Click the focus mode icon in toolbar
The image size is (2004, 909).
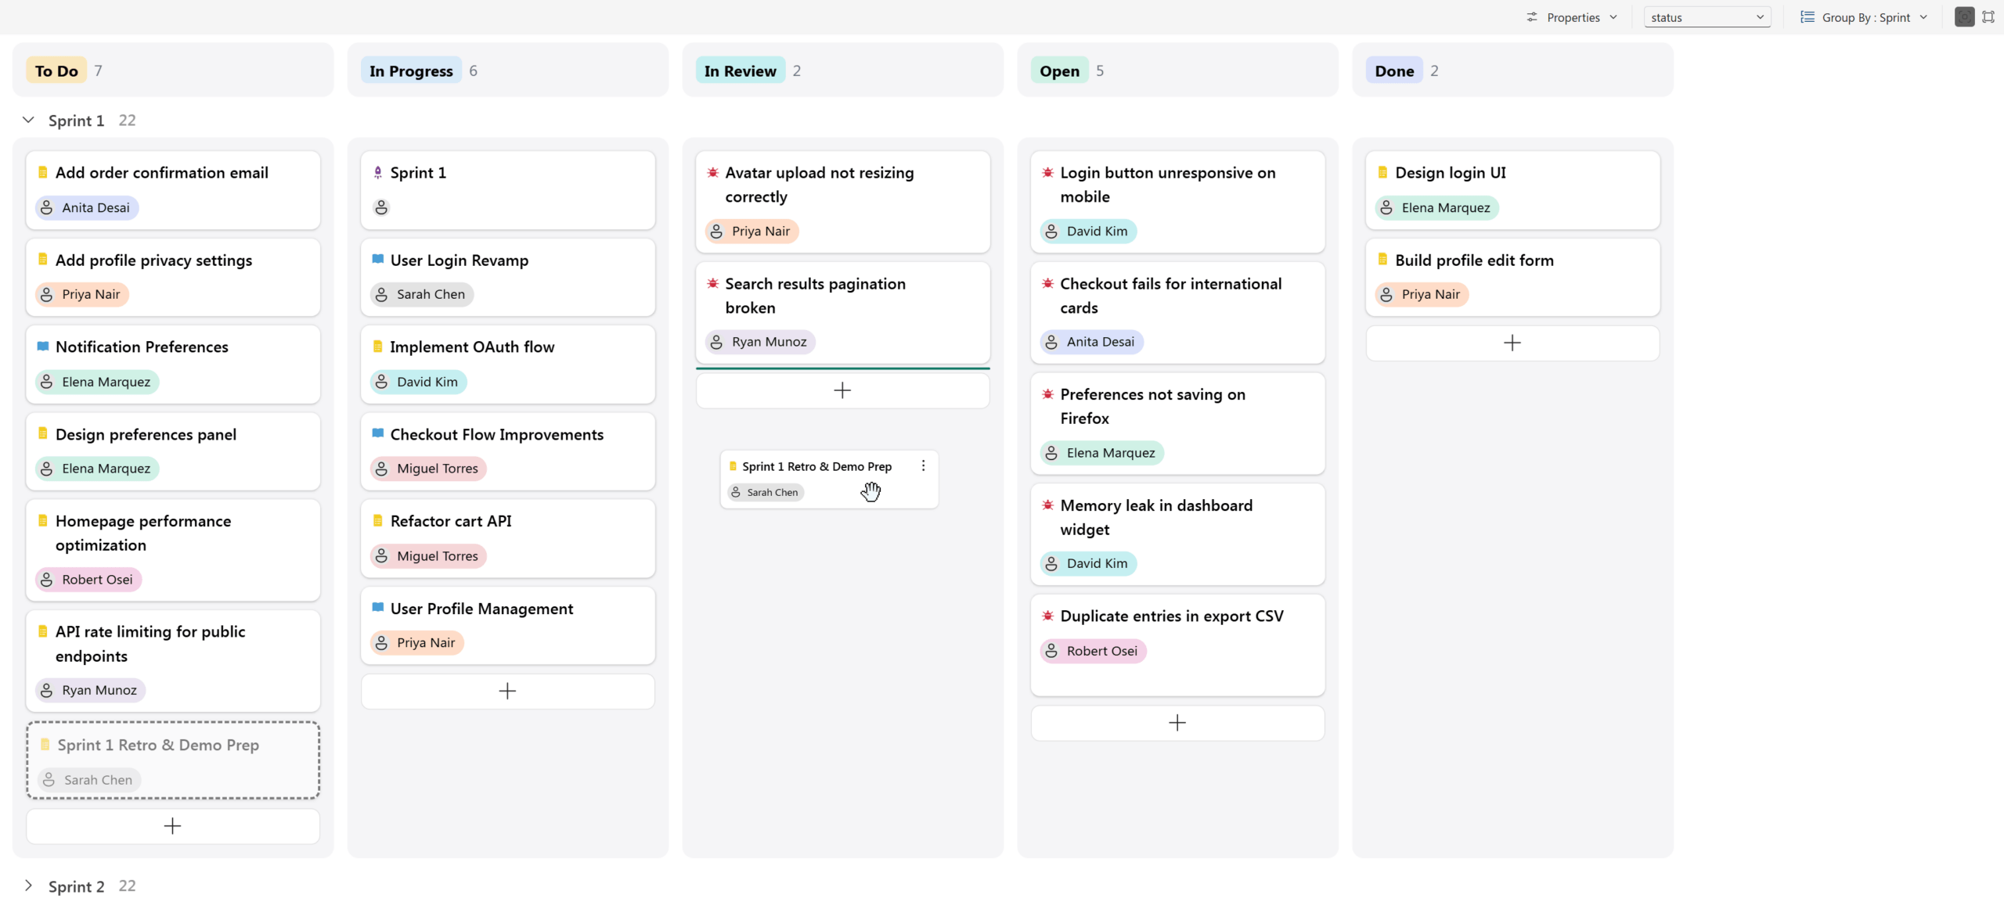1964,16
